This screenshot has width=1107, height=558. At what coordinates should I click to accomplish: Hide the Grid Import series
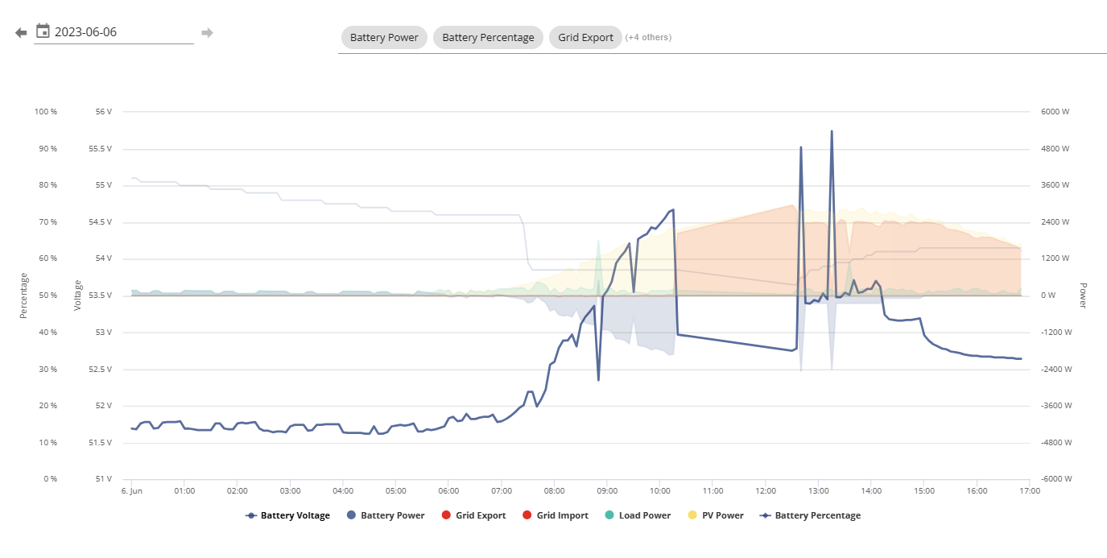coord(555,515)
